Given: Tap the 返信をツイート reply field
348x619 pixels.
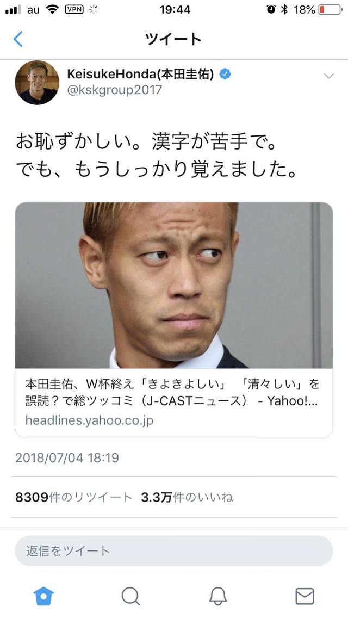Looking at the screenshot, I should pos(174,550).
